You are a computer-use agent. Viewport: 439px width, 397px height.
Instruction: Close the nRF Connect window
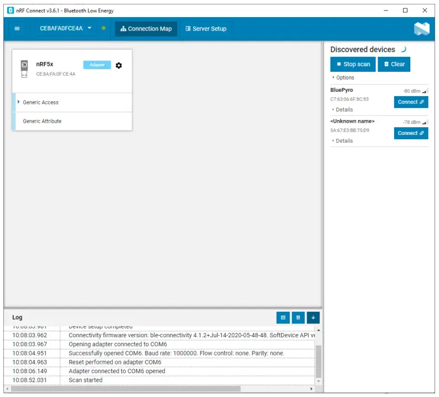pos(425,11)
